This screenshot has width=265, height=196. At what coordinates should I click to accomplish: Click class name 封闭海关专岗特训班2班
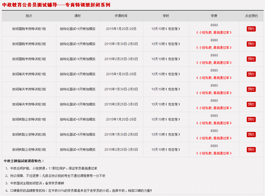pyautogui.click(x=29, y=89)
